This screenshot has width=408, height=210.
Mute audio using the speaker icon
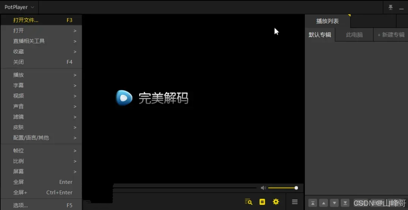[x=263, y=188]
